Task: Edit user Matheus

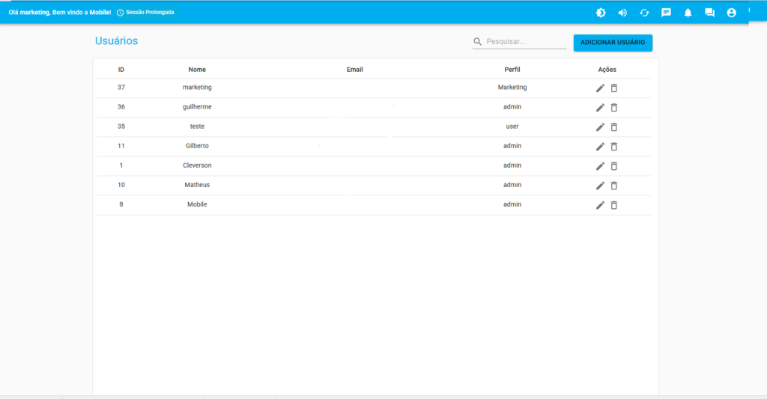Action: [x=600, y=186]
